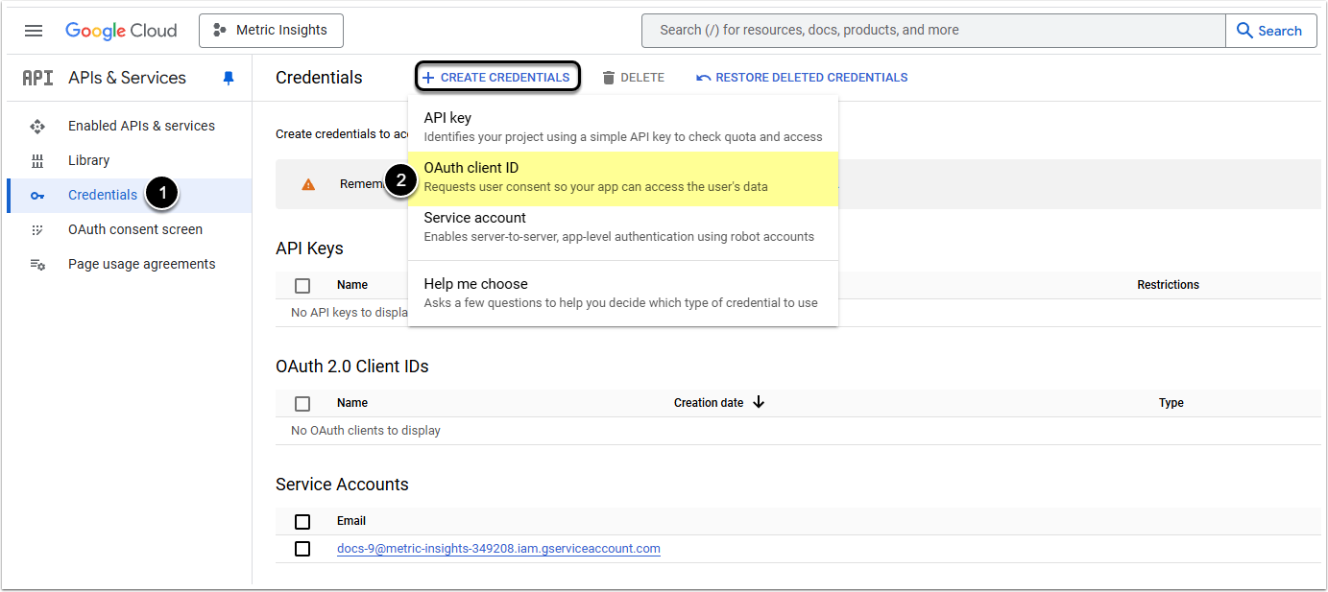The width and height of the screenshot is (1328, 592).
Task: Click the search input field
Action: click(931, 31)
